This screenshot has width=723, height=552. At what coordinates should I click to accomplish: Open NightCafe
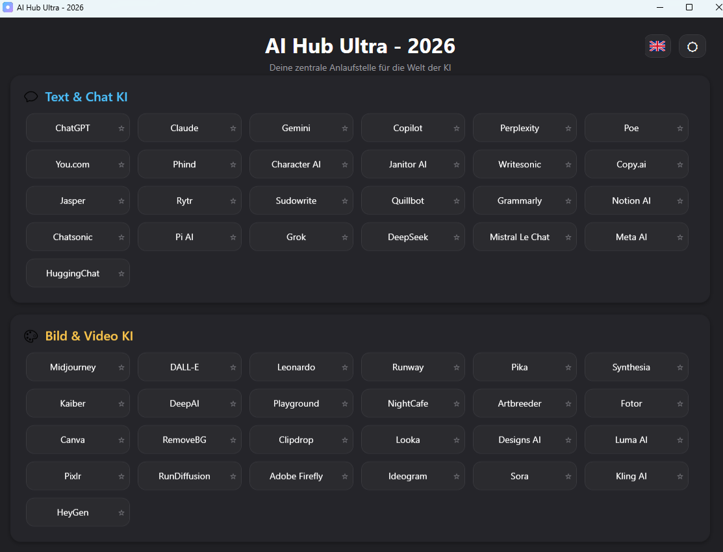[x=412, y=403]
